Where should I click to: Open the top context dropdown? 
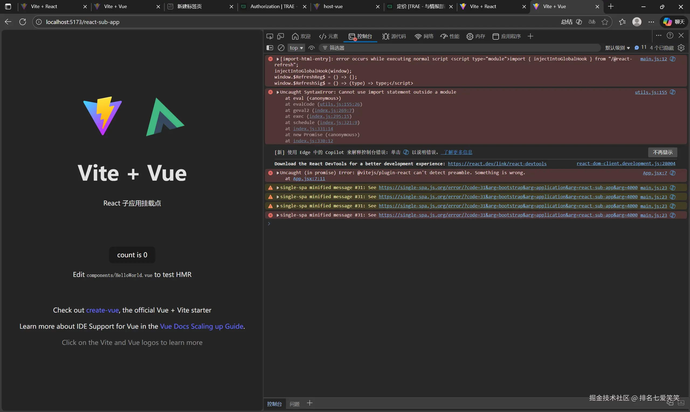click(296, 48)
